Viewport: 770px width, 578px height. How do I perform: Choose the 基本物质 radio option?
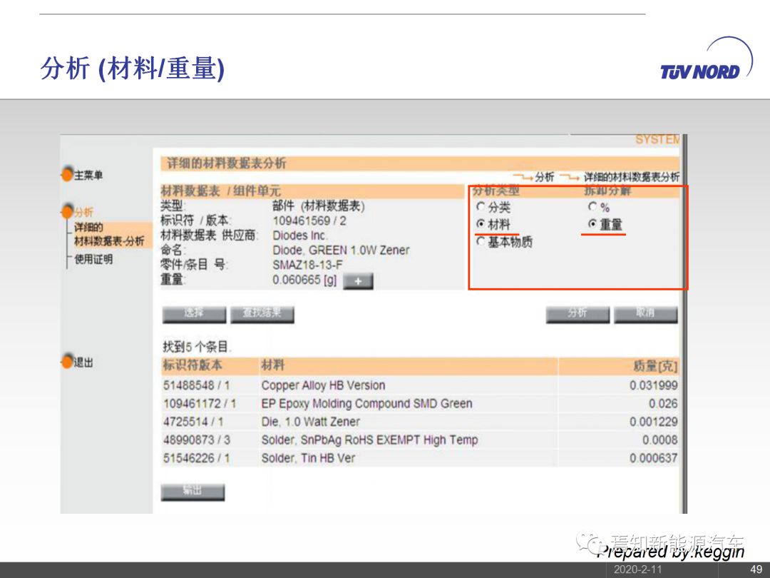tap(481, 242)
